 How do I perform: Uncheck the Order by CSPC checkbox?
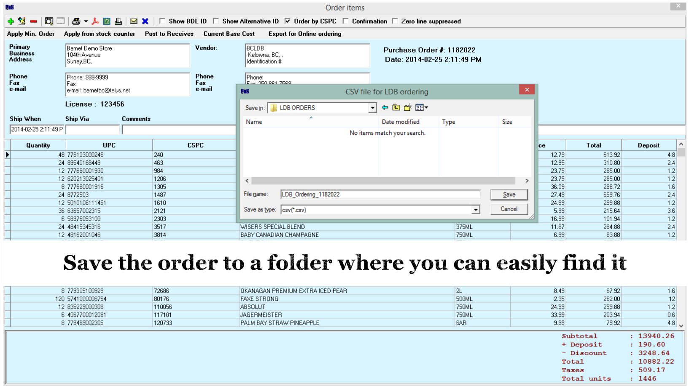pos(288,21)
